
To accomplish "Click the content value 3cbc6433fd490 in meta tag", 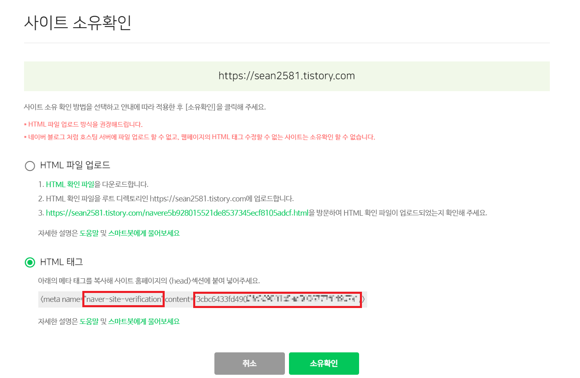I will (278, 299).
